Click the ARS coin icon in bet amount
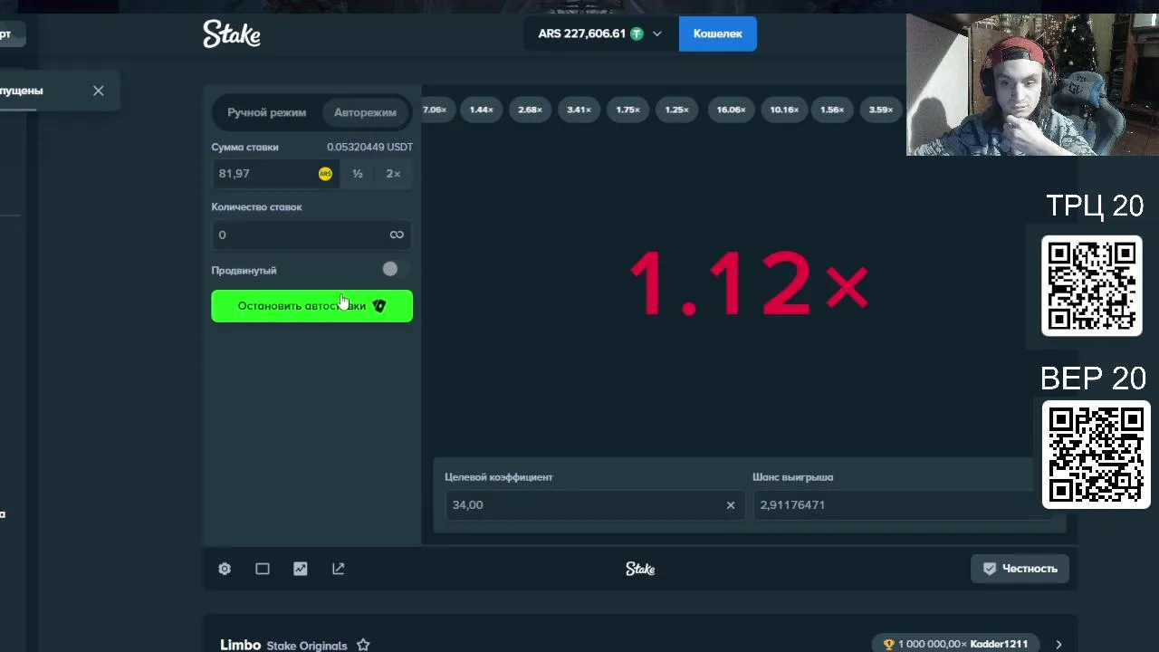Viewport: 1159px width, 652px height. click(x=325, y=174)
